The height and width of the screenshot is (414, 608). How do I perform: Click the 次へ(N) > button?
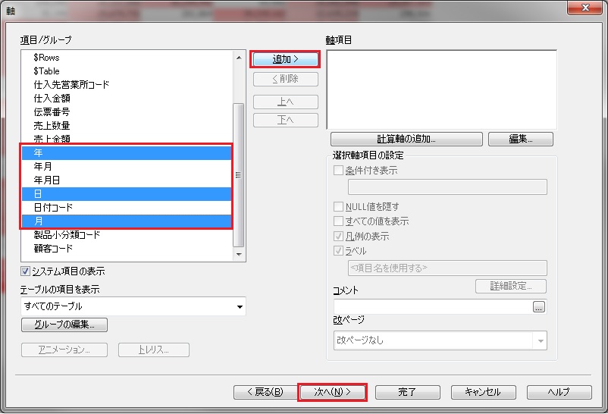(x=333, y=392)
